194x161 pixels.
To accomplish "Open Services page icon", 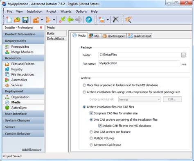I will click(x=7, y=85).
